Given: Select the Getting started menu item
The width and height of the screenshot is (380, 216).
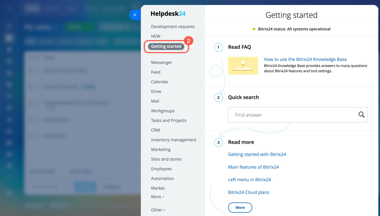Looking at the screenshot, I should (166, 47).
